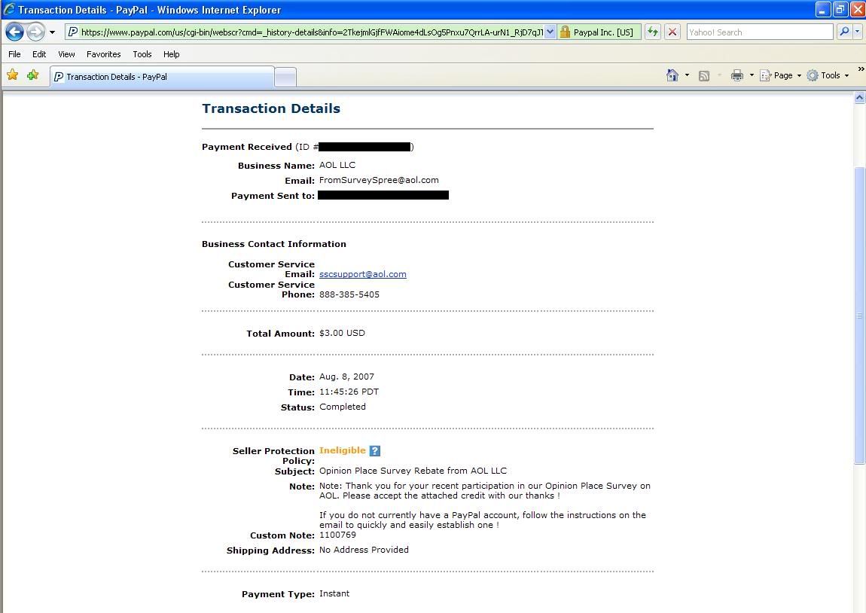Expand the address bar URL history dropdown
The height and width of the screenshot is (613, 866).
point(550,32)
